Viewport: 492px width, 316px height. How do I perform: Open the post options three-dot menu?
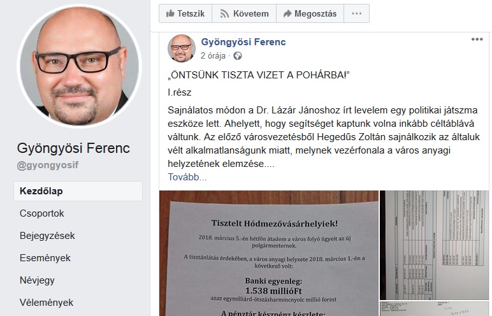coord(477,39)
